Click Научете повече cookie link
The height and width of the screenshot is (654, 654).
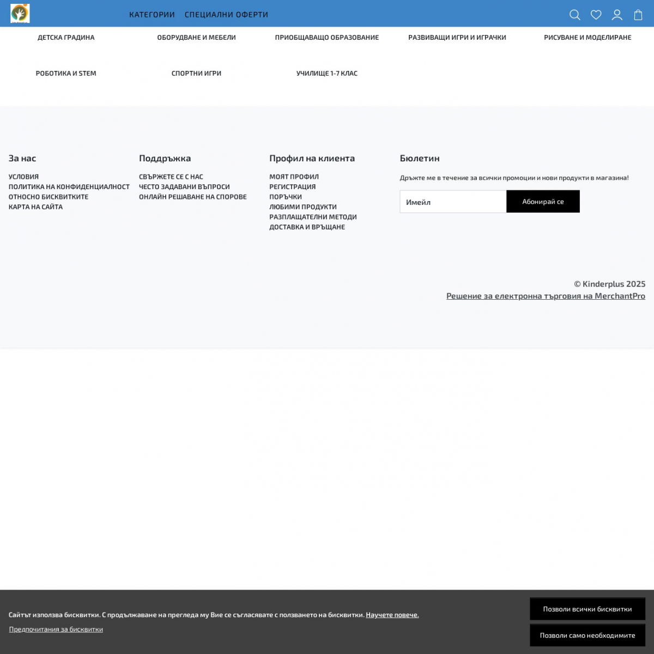[392, 615]
